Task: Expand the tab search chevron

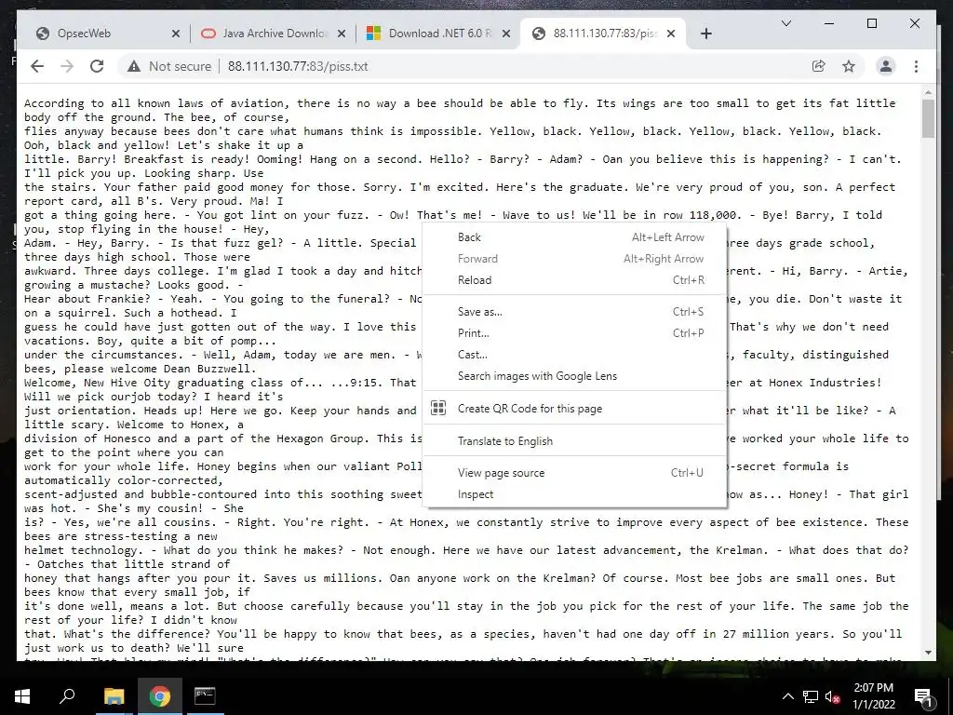Action: click(785, 23)
